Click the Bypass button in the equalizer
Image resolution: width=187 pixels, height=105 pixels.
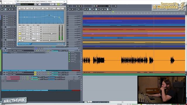coord(22,8)
